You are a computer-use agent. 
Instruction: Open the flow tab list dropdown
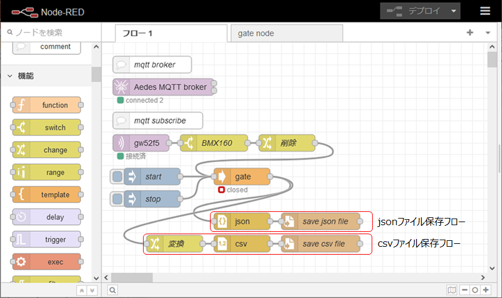point(488,33)
